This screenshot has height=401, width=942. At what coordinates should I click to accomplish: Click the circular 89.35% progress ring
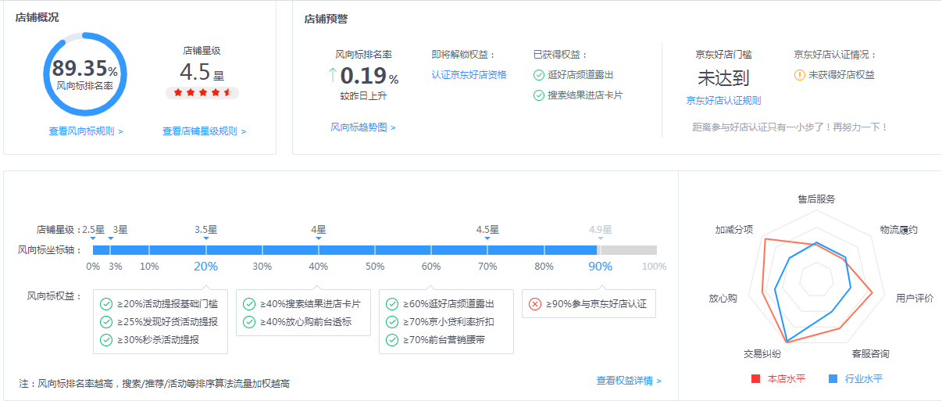click(84, 75)
